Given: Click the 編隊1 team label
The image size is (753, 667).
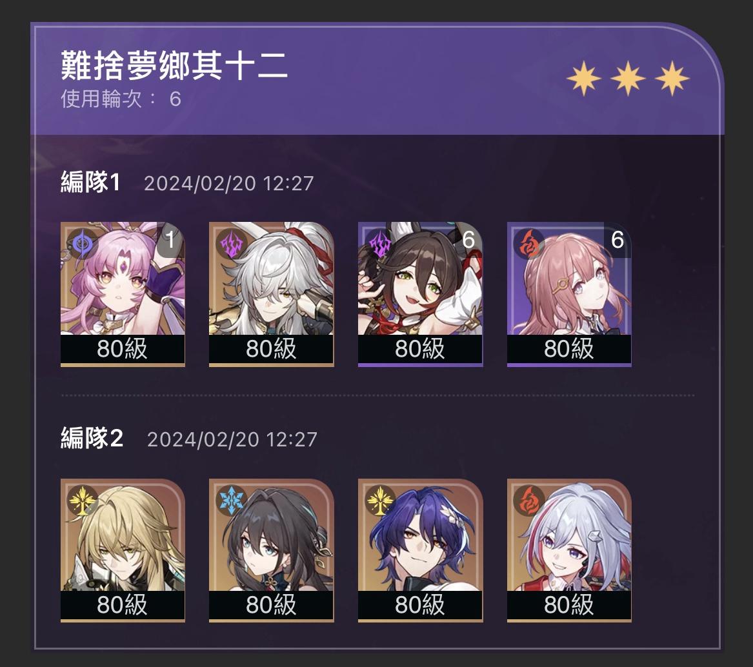Looking at the screenshot, I should tap(90, 183).
